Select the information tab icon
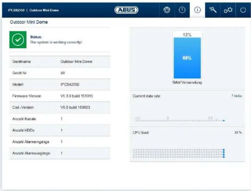251x191 pixels. (x=197, y=10)
